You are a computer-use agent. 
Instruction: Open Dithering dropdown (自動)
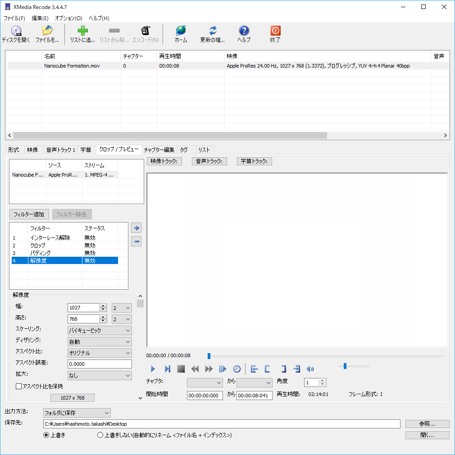(x=100, y=342)
